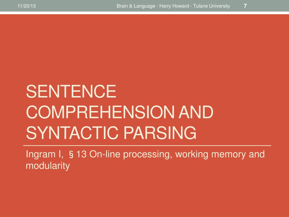This screenshot has height=217, width=289.
Task: Click the empty red area below subtitle
Action: [144, 194]
